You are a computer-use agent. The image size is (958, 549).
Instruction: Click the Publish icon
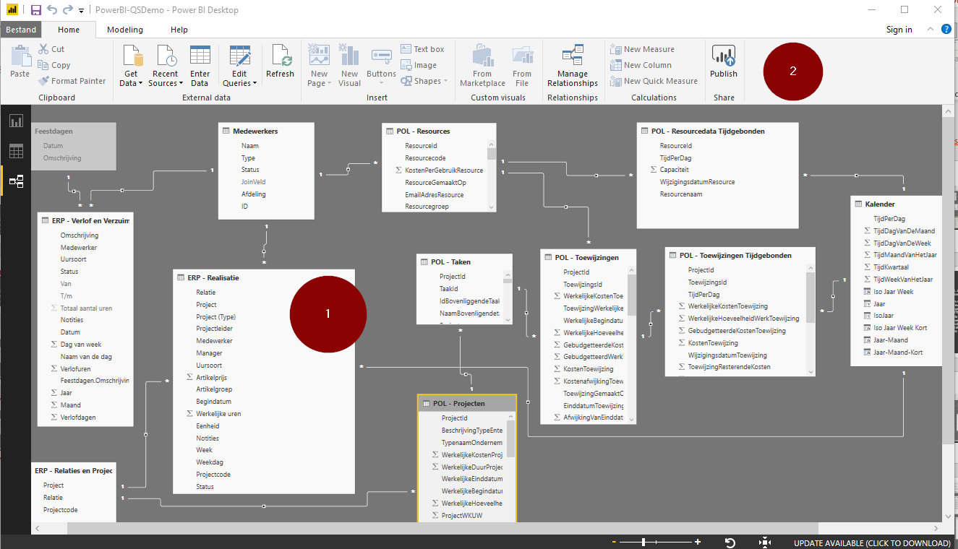[723, 56]
